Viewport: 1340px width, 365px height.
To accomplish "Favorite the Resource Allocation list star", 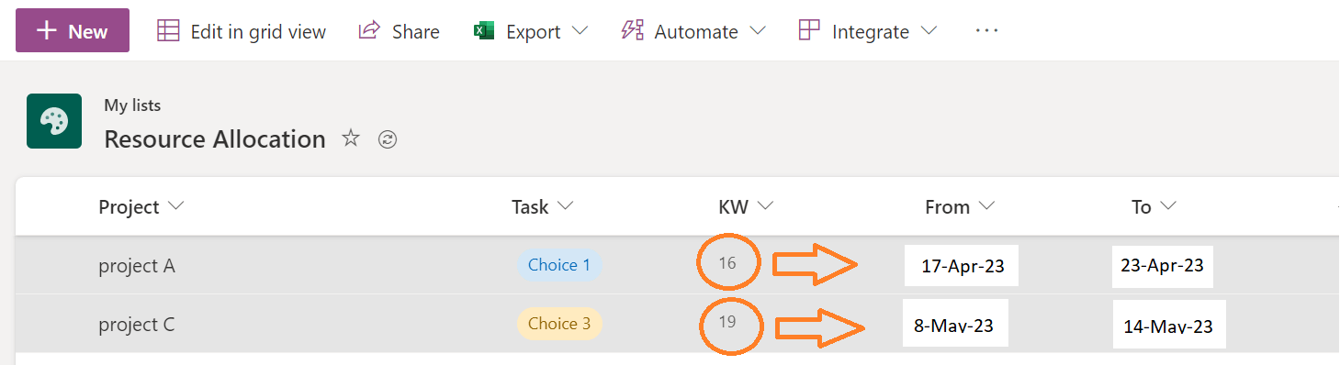I will click(x=351, y=138).
